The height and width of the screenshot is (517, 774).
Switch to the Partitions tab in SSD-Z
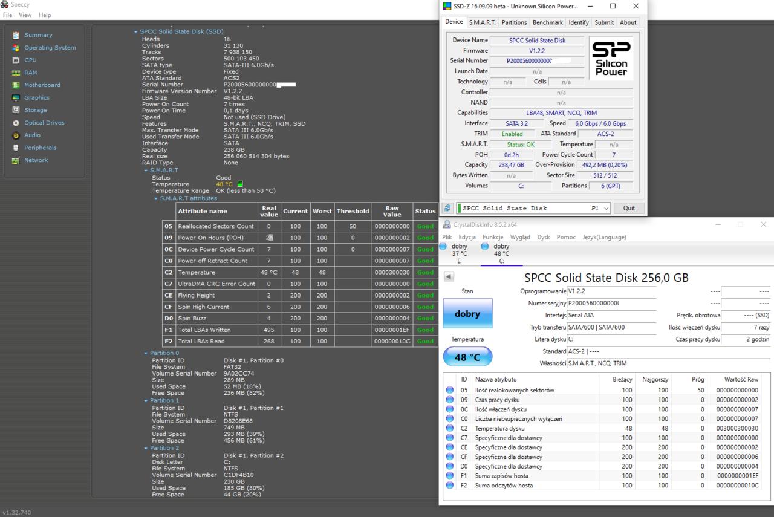(514, 22)
